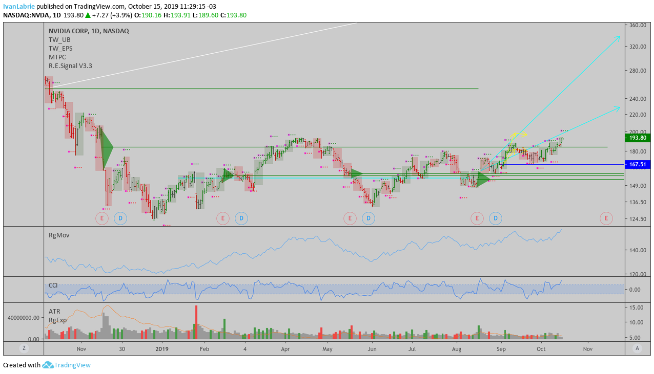The image size is (654, 374).
Task: Select the TW_EPS indicator label
Action: pos(60,48)
